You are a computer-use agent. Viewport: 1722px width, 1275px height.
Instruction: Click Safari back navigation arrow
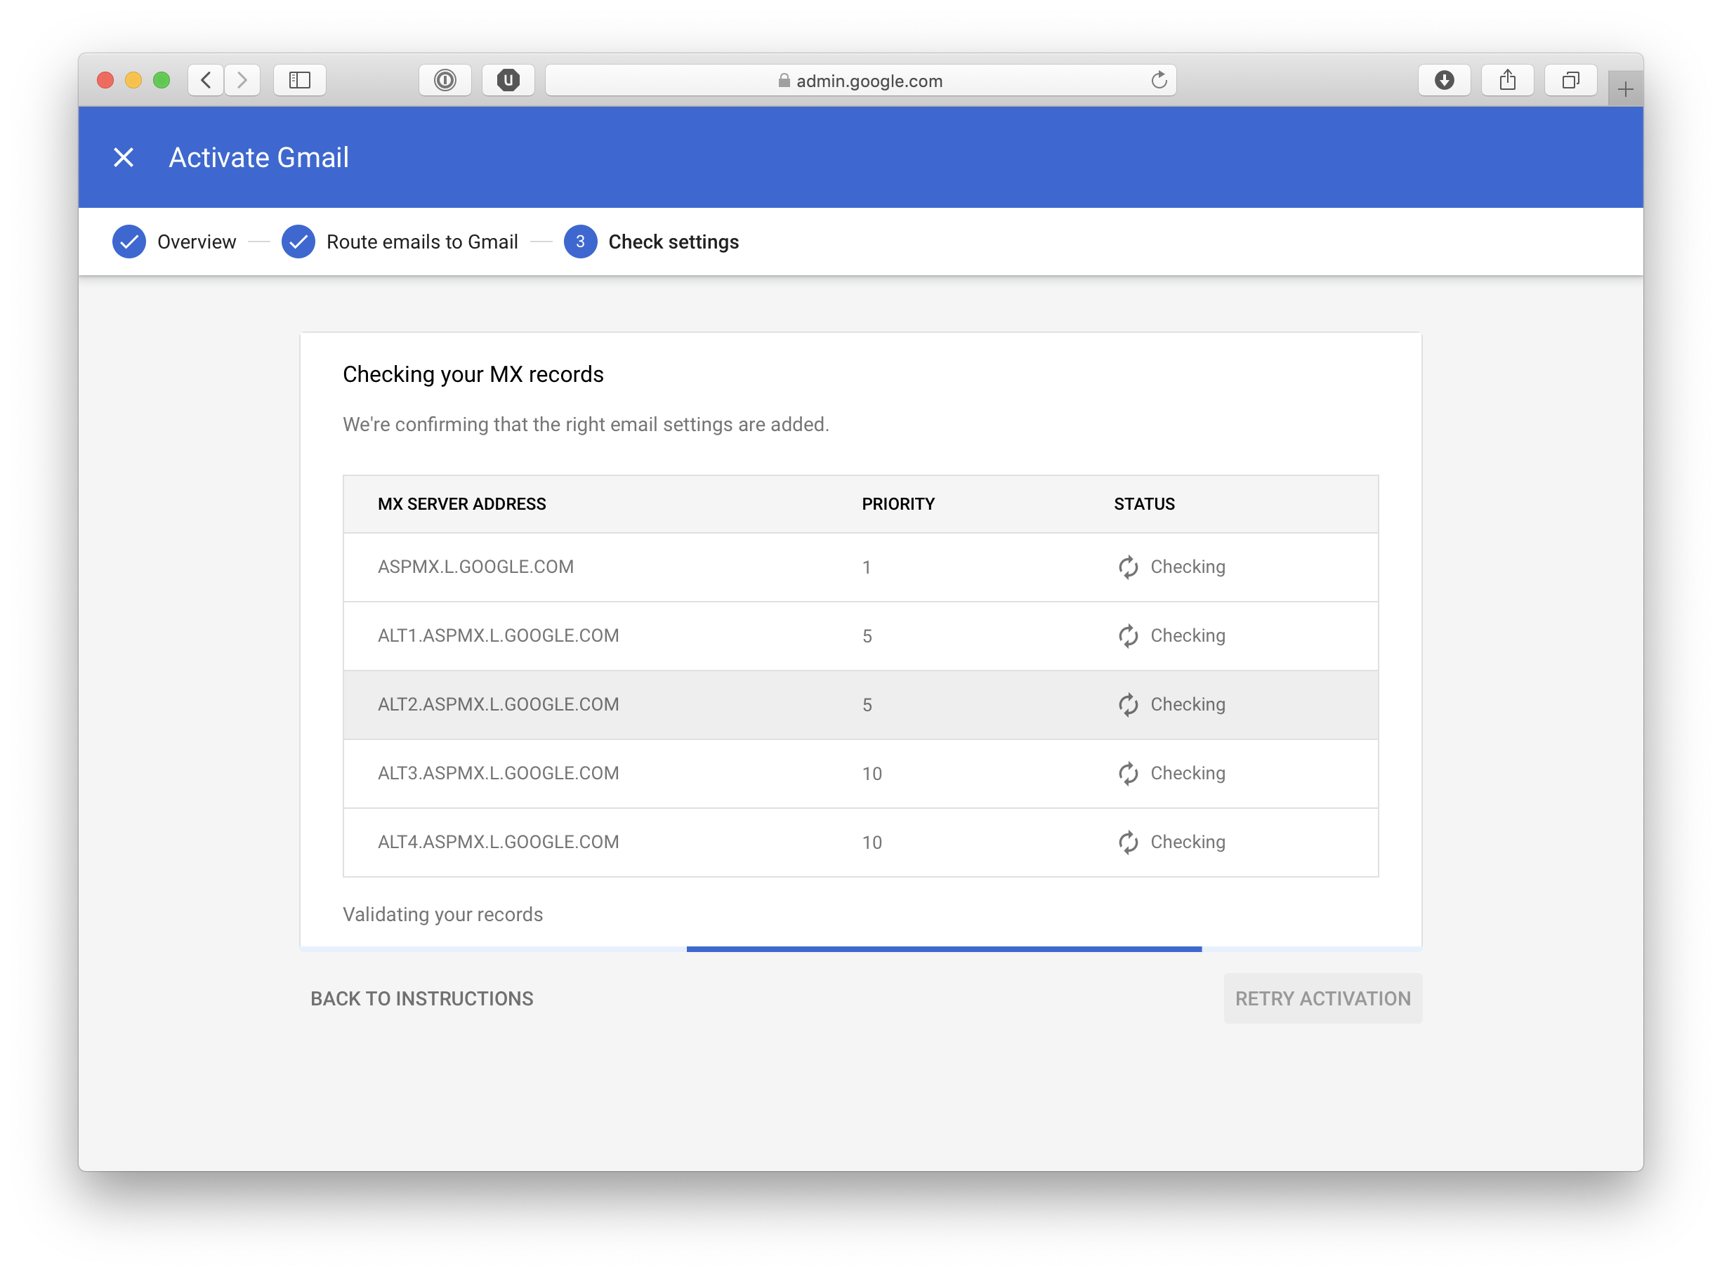pos(205,80)
